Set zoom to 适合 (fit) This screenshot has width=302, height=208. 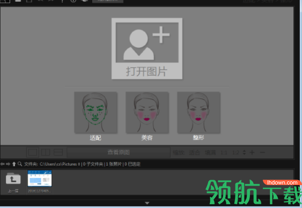point(194,153)
